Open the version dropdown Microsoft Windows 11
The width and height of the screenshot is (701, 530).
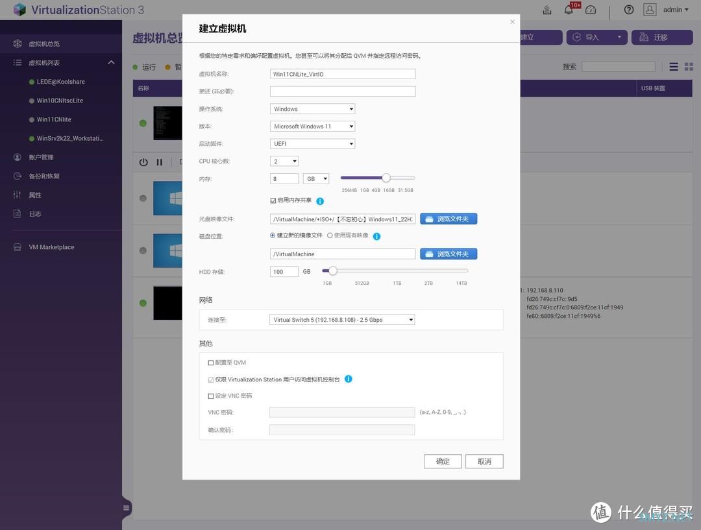coord(312,126)
